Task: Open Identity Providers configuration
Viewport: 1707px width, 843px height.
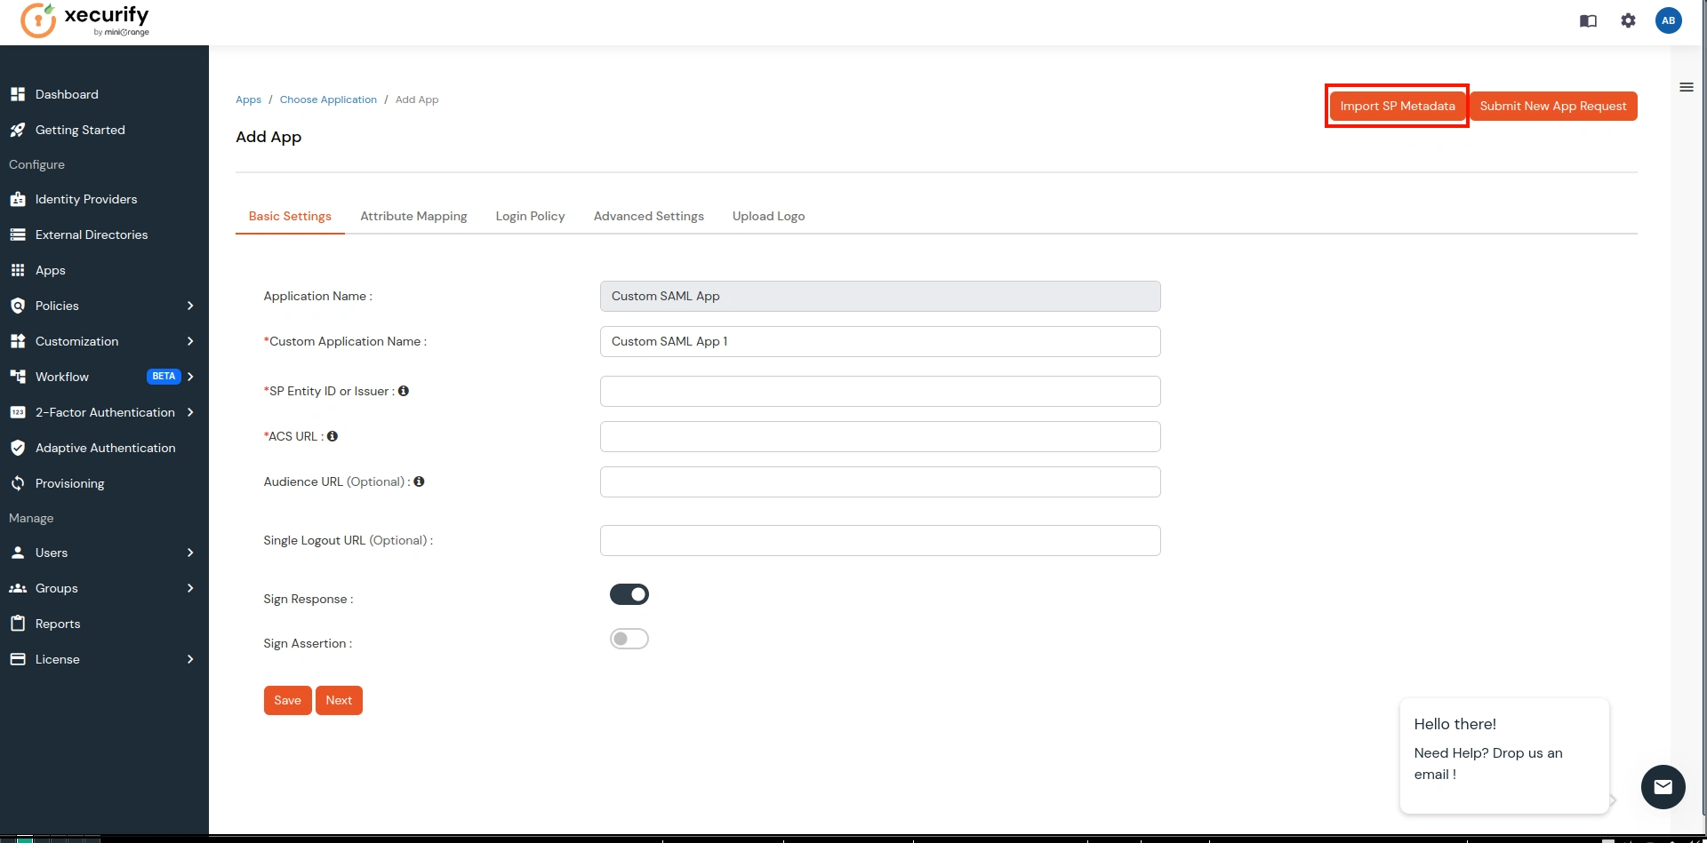Action: 85,199
